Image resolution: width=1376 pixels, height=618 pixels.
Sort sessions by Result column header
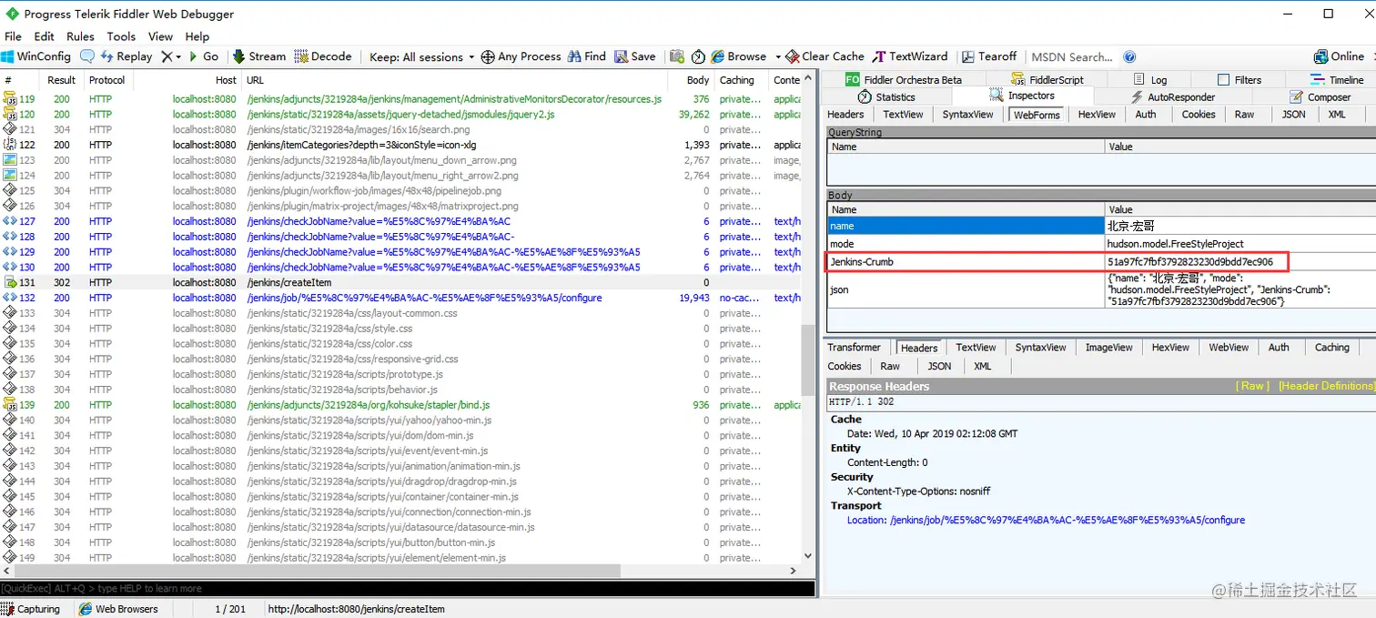62,80
